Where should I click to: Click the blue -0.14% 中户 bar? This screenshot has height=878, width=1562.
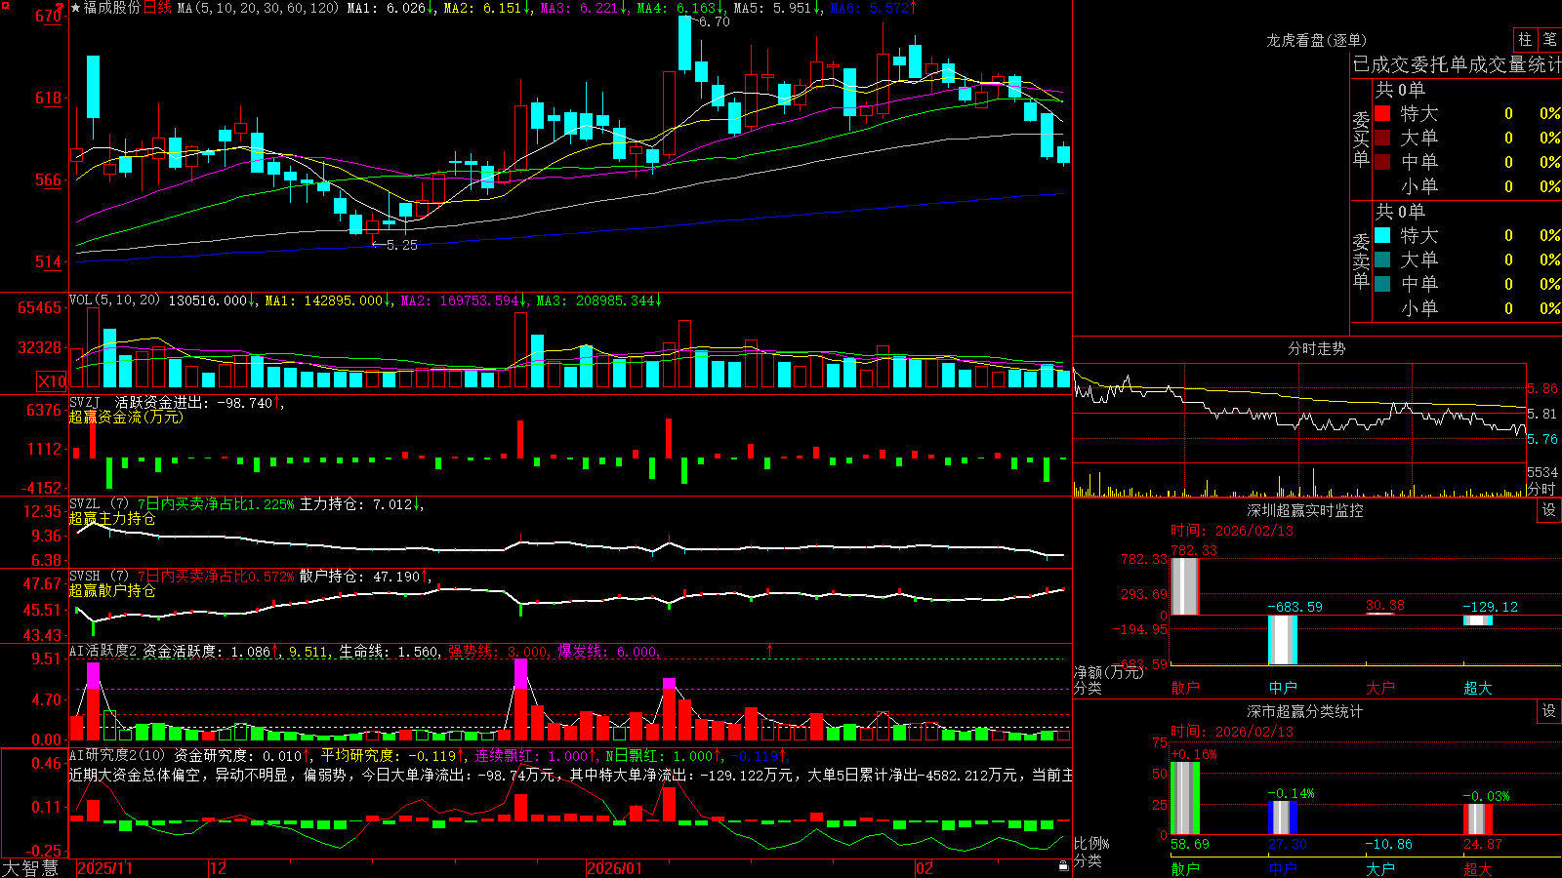click(1283, 818)
